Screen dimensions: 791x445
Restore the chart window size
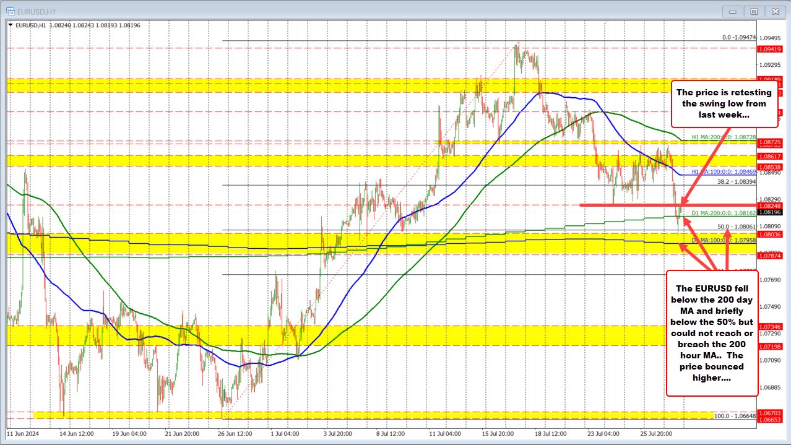click(x=753, y=11)
